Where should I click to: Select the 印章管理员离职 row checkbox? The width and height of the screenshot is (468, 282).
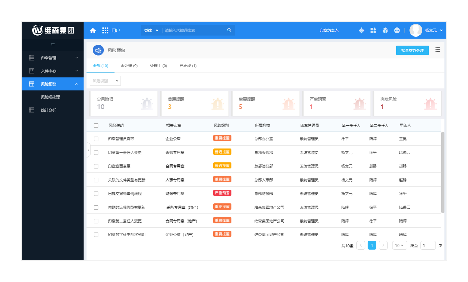coord(96,139)
